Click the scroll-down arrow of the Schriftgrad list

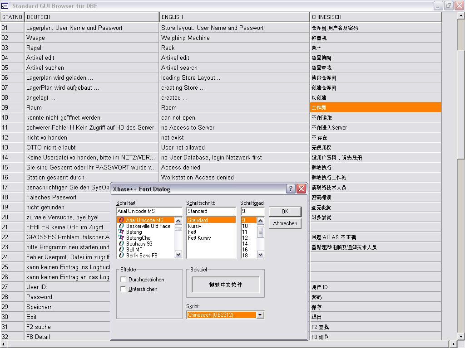[260, 255]
